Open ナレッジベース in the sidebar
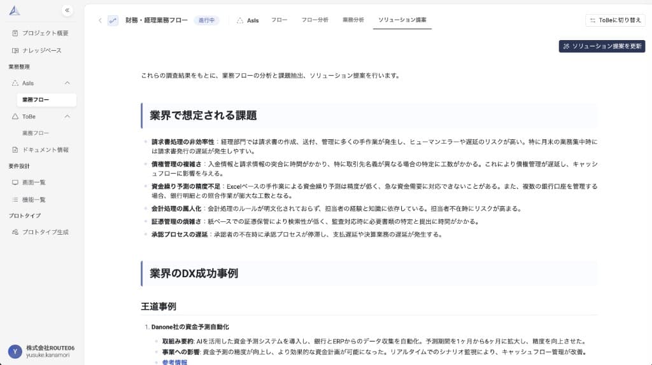The height and width of the screenshot is (365, 652). (41, 51)
